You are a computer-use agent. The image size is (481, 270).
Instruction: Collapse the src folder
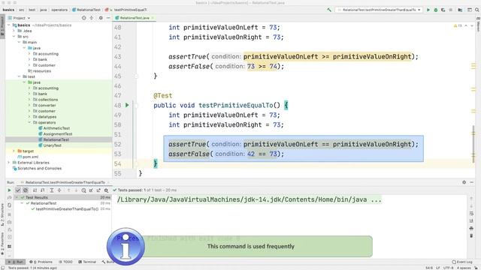tap(14, 37)
